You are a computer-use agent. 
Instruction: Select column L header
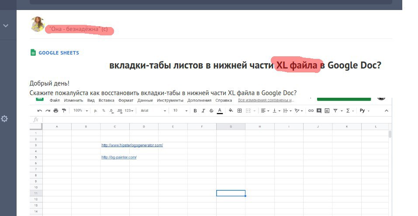tap(376, 127)
